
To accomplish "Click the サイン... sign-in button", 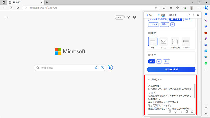I will [120, 17].
